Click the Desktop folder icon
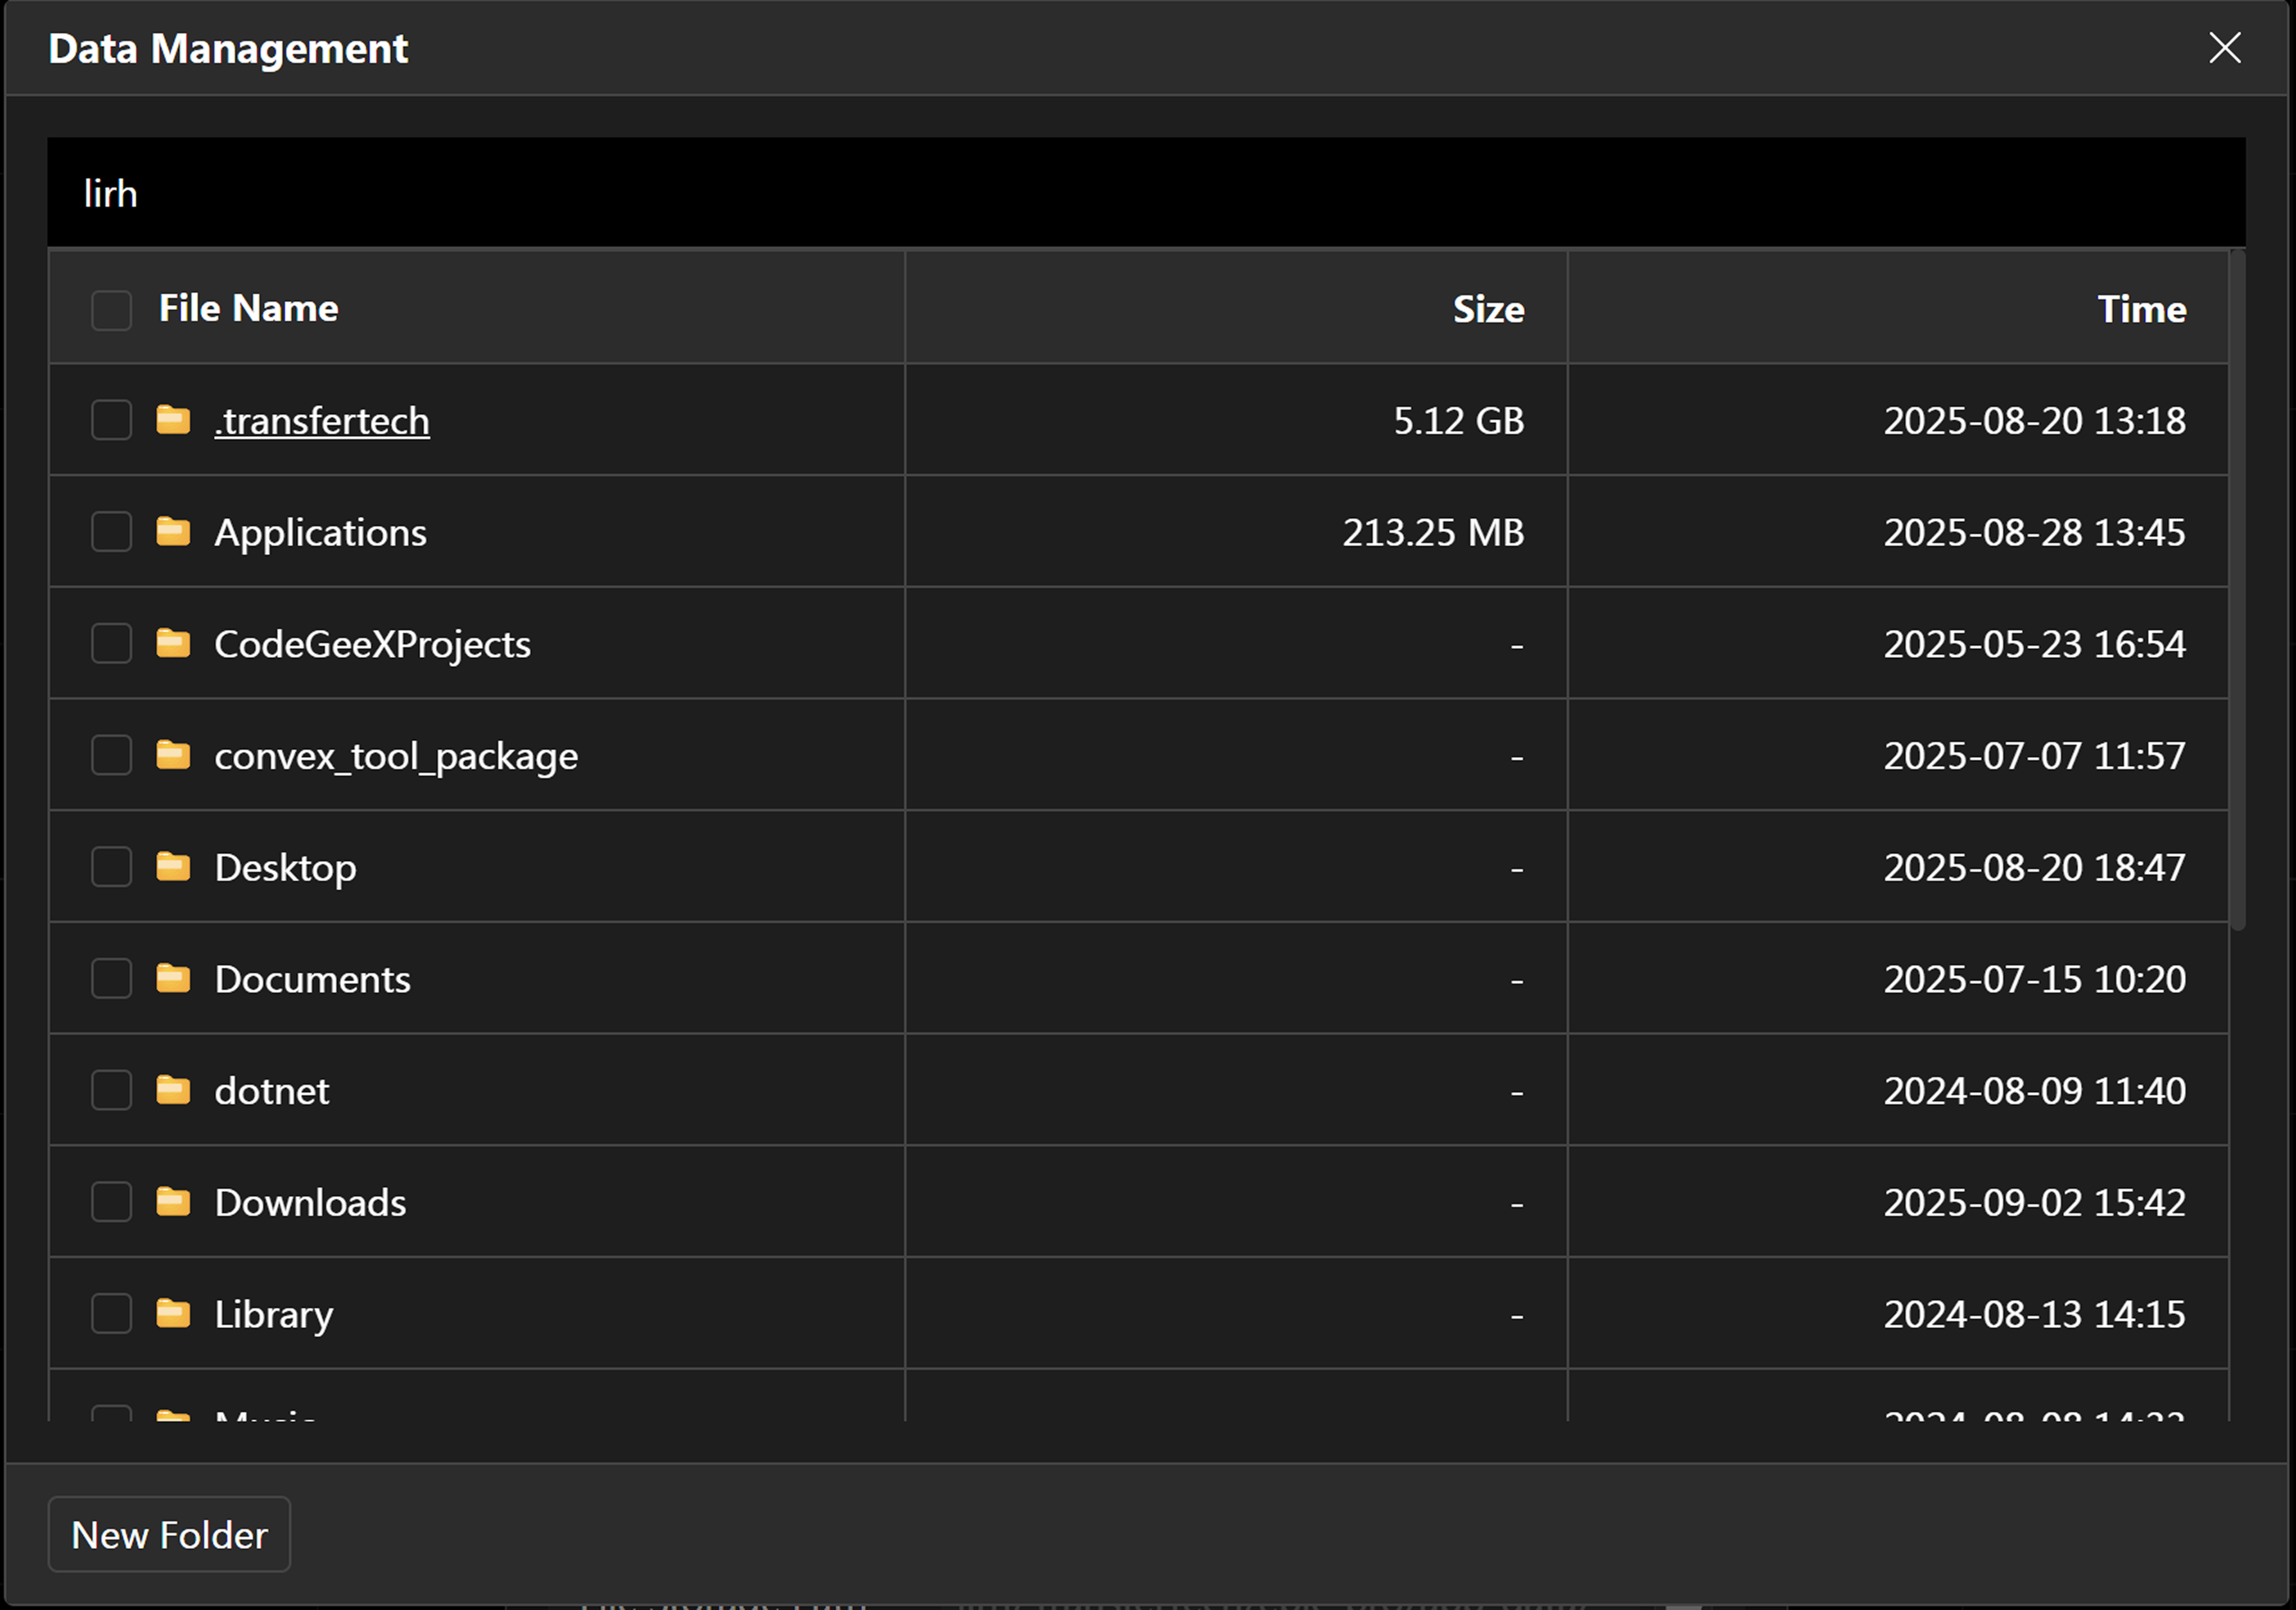 [x=173, y=867]
